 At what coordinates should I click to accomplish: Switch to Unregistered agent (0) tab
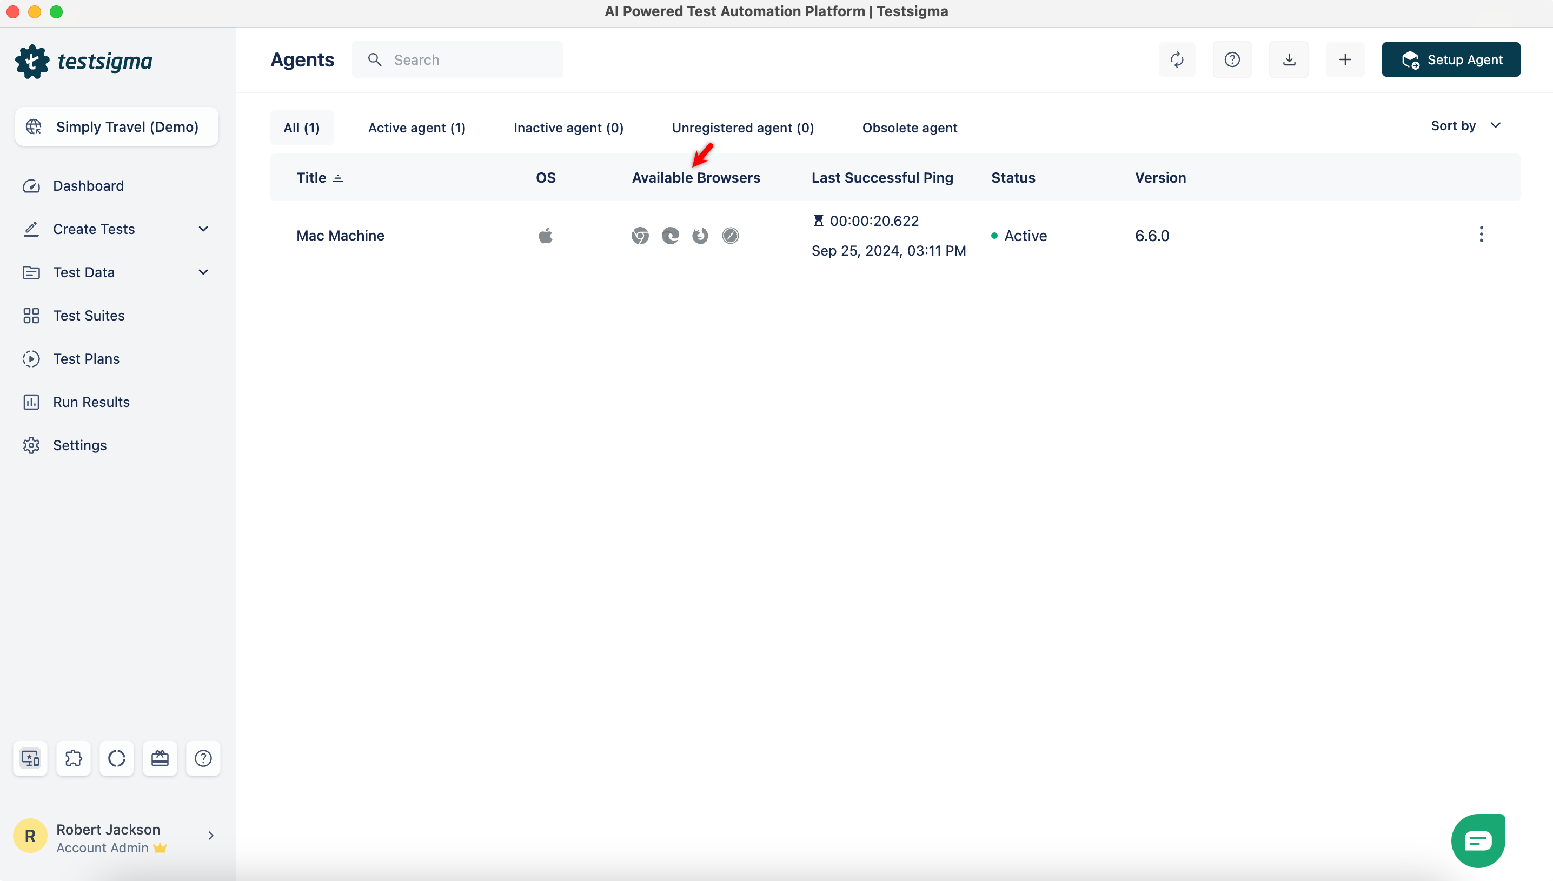[x=742, y=128]
